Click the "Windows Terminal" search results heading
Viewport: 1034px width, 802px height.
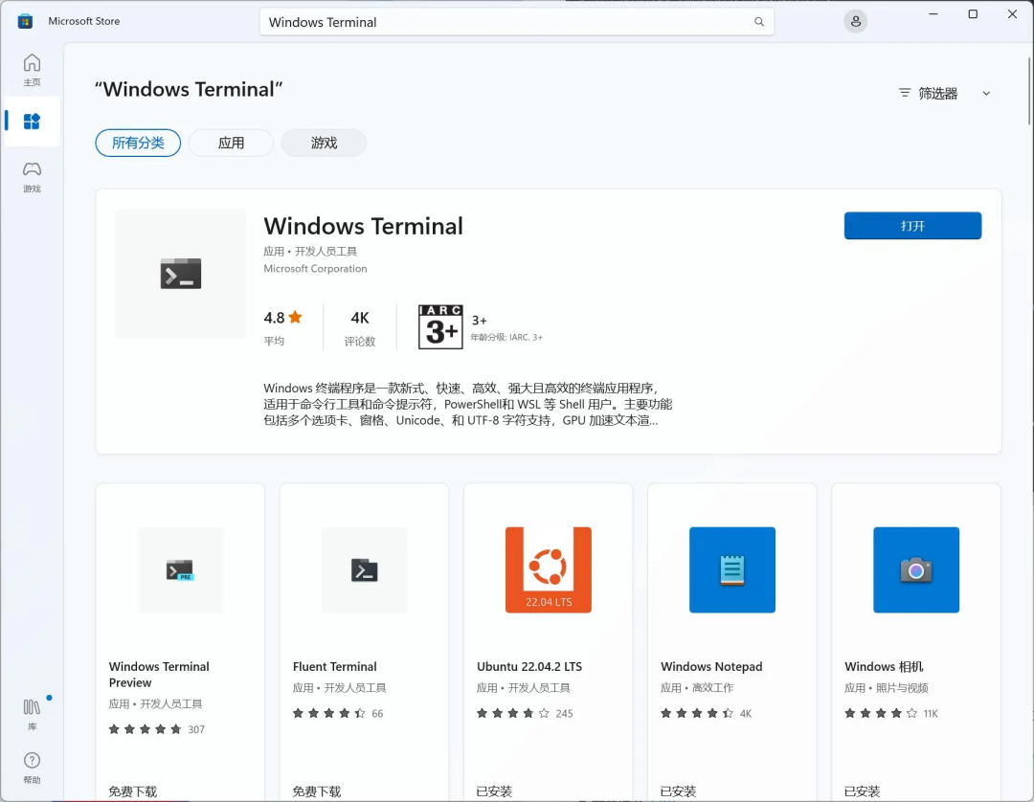click(189, 89)
